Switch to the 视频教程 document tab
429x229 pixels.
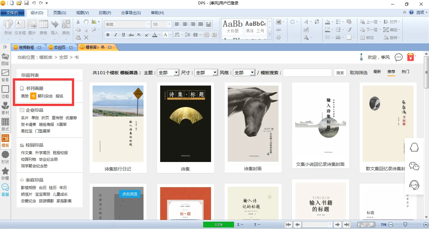click(26, 47)
